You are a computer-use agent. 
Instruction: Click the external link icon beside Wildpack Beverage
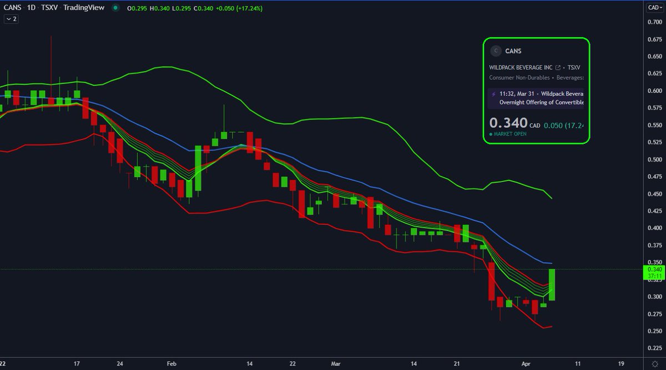point(557,67)
